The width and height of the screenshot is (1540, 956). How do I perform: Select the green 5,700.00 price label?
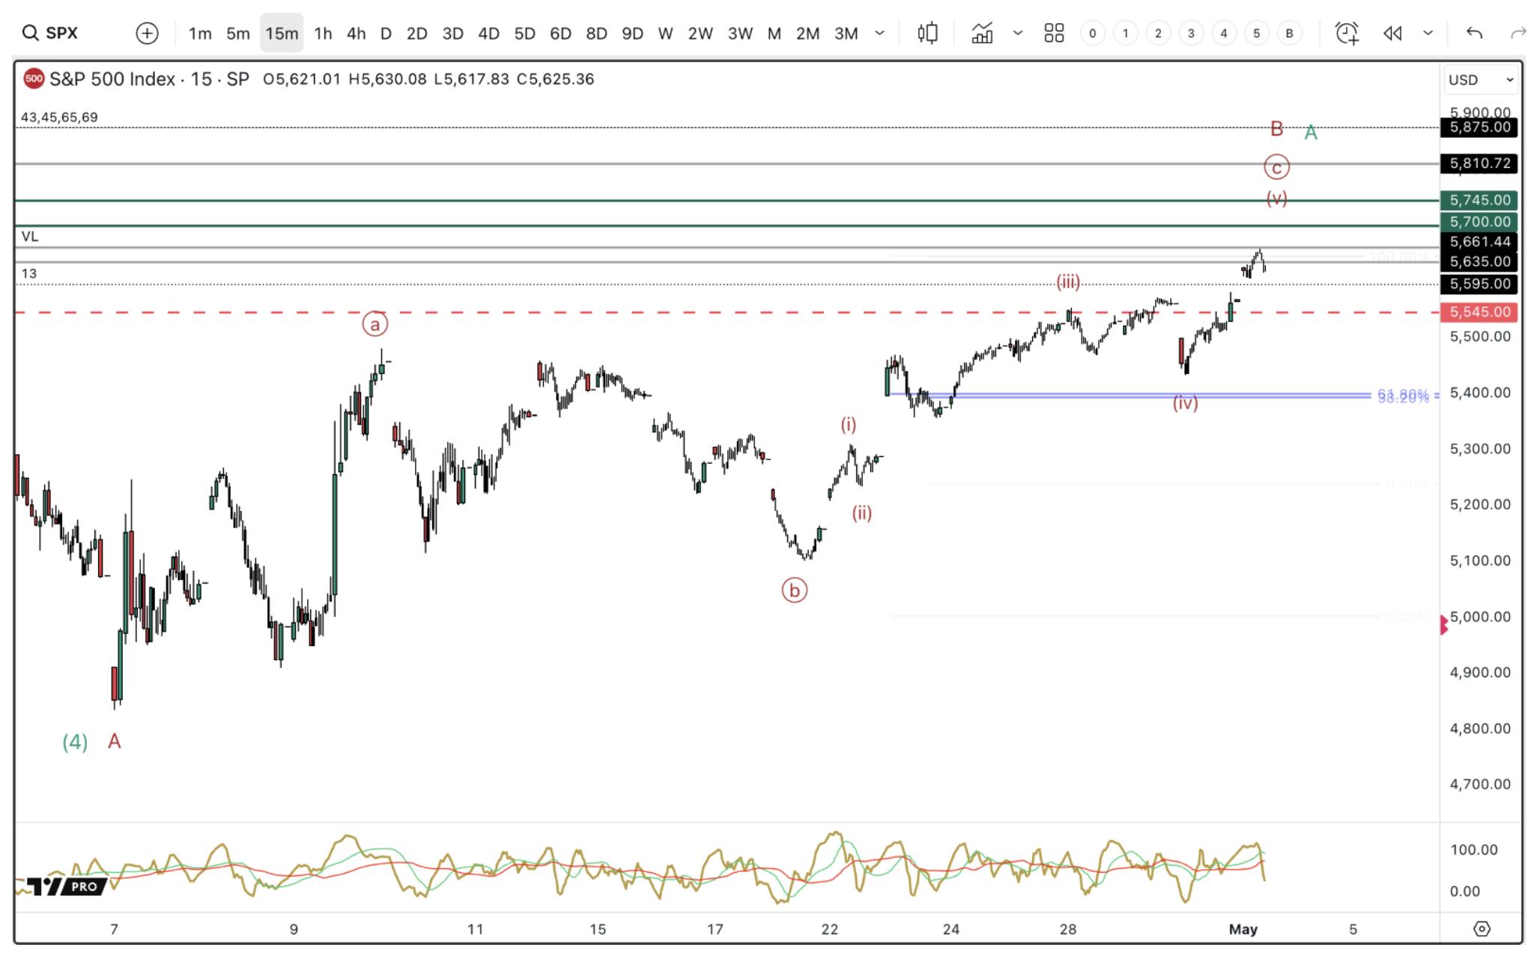click(x=1479, y=222)
